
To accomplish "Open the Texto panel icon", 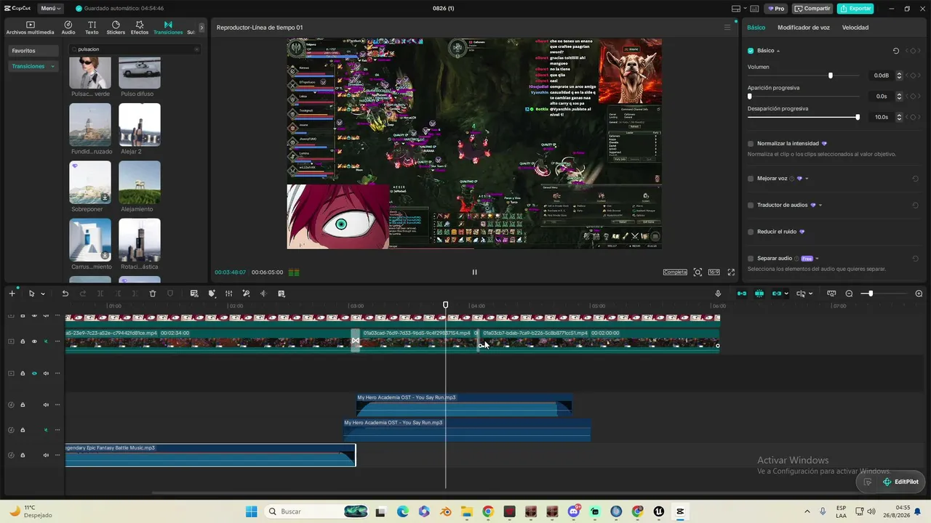I will pyautogui.click(x=92, y=28).
